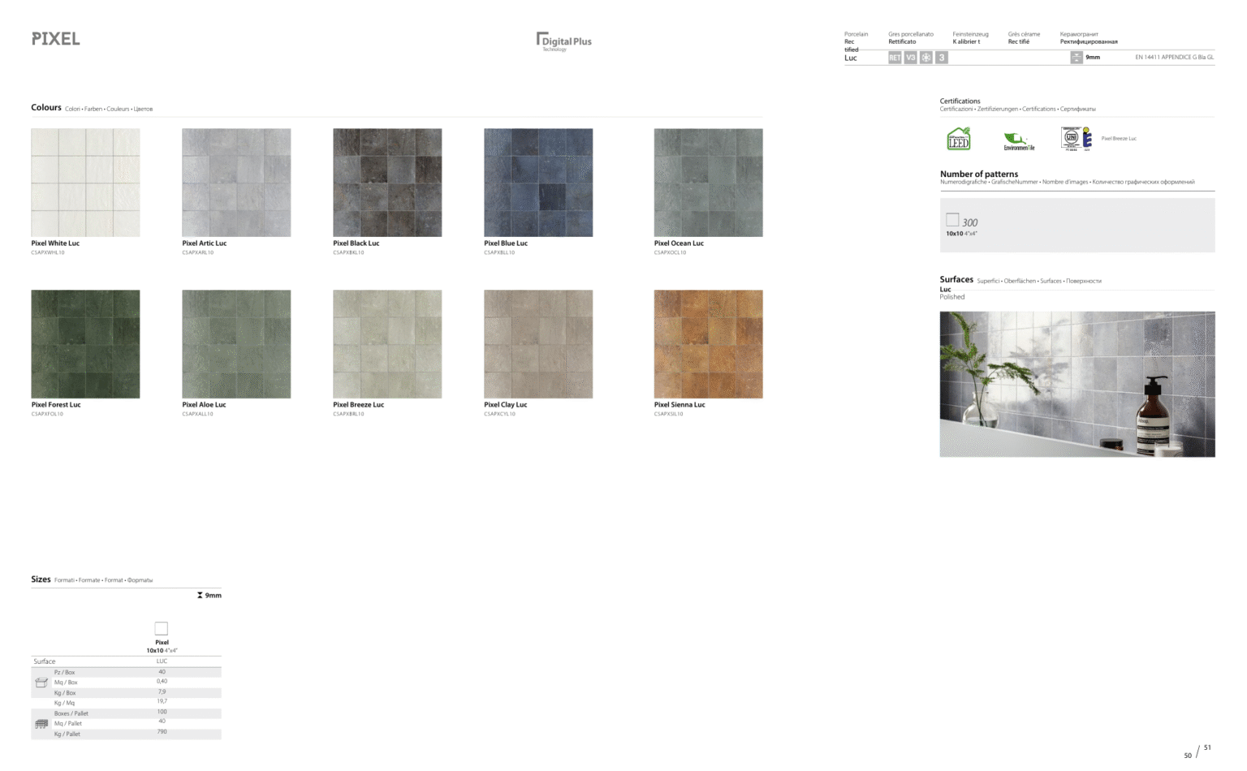Click the hourglass icon beside 9mm in Sizes
This screenshot has width=1247, height=771.
[199, 595]
